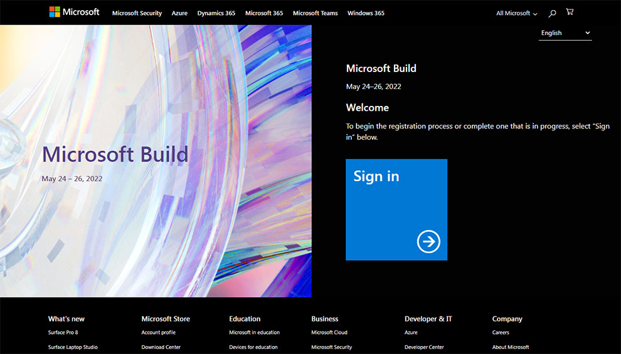The width and height of the screenshot is (621, 354).
Task: Click the blue Sign in tile label
Action: pos(376,177)
